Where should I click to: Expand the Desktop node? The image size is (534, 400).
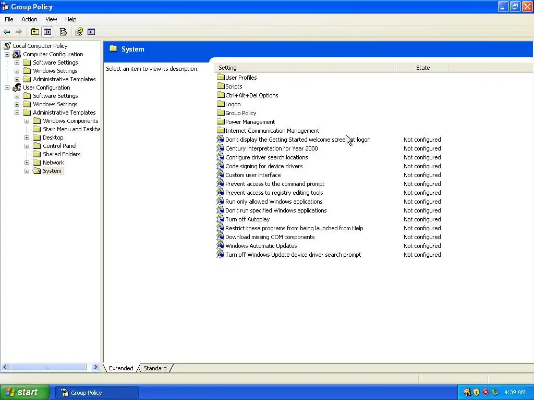coord(27,137)
